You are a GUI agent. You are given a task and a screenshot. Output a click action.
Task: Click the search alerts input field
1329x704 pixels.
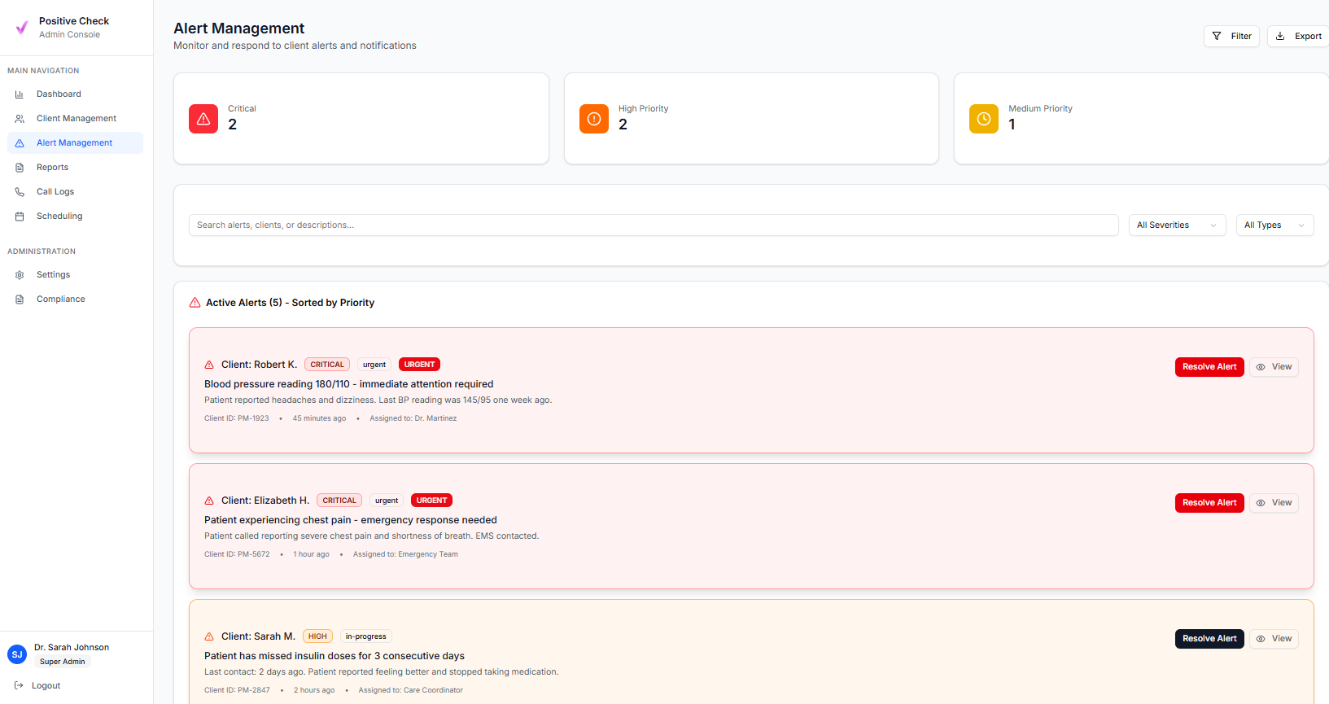pos(653,225)
